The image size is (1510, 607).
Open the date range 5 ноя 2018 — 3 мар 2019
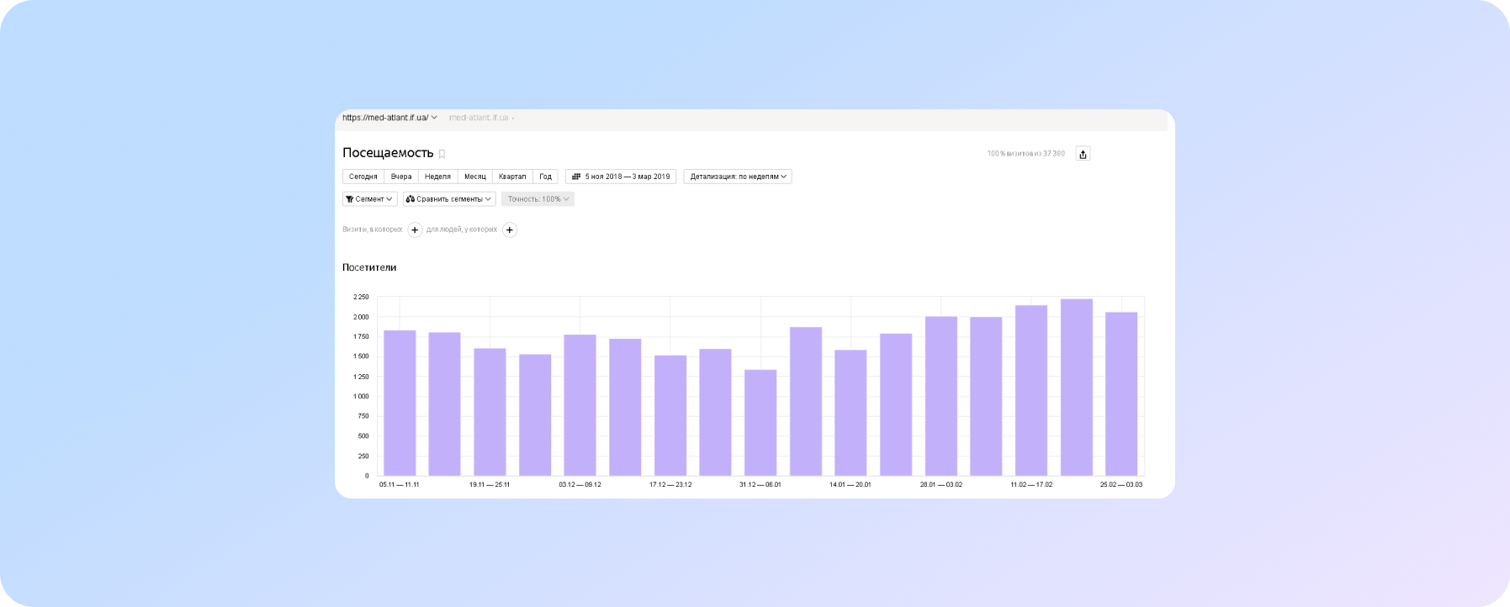coord(621,177)
